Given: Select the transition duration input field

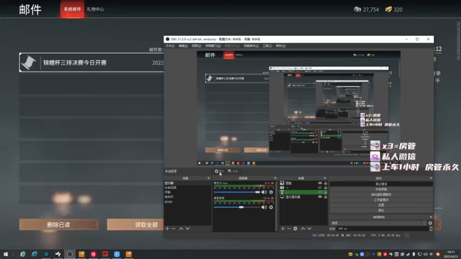Looking at the screenshot, I should tap(382, 228).
